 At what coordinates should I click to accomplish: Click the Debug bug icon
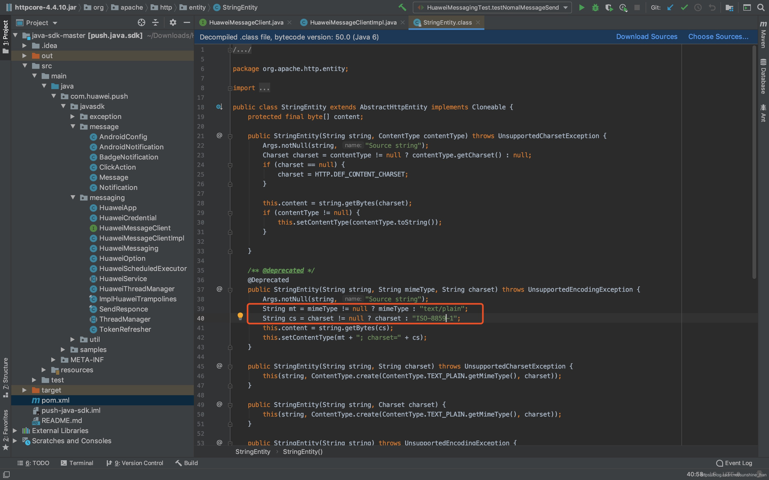pyautogui.click(x=595, y=7)
